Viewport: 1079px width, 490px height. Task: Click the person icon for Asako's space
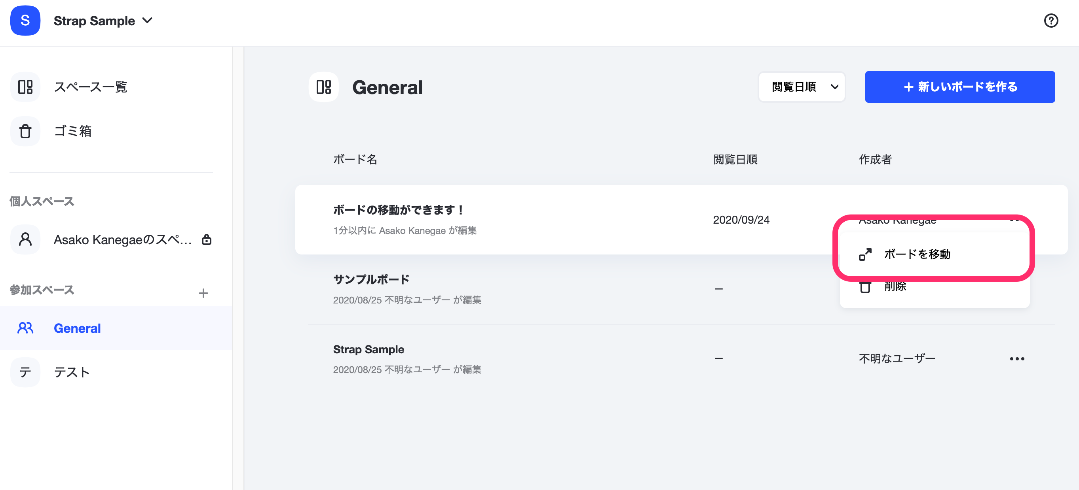click(25, 239)
